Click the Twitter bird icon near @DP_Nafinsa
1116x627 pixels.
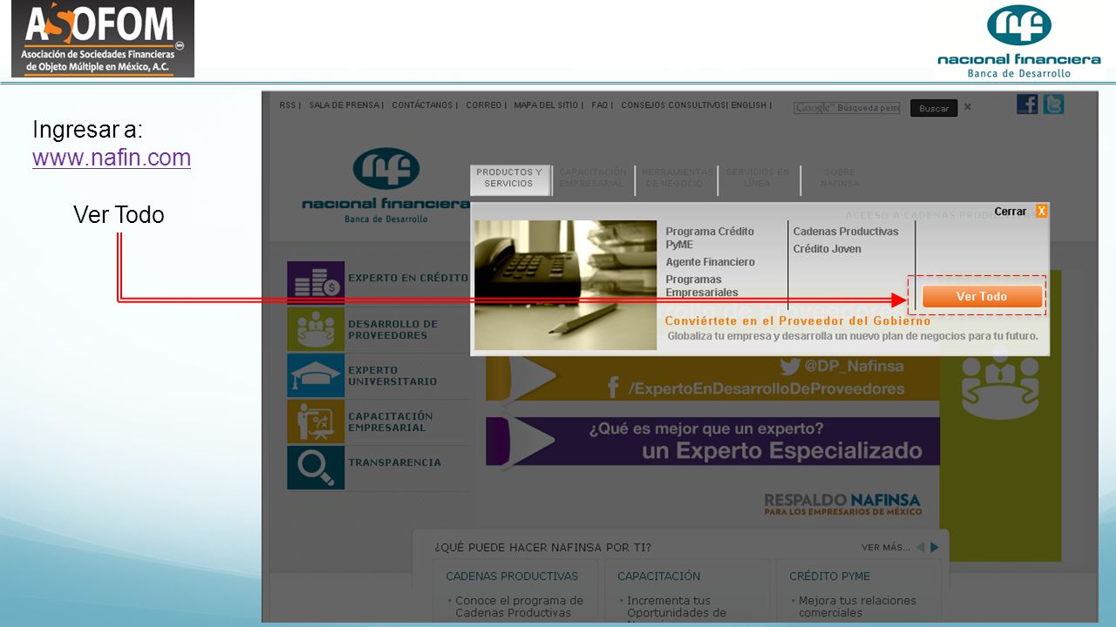pyautogui.click(x=790, y=367)
